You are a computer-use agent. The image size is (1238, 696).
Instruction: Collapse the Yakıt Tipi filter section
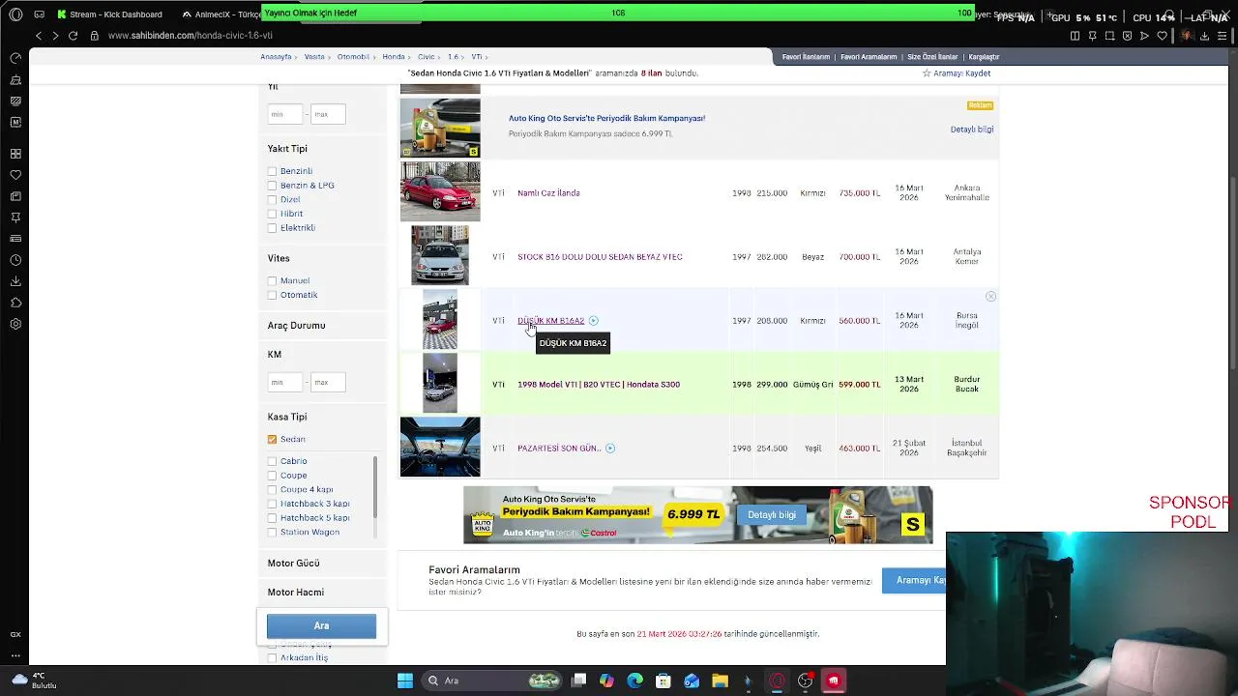click(287, 149)
